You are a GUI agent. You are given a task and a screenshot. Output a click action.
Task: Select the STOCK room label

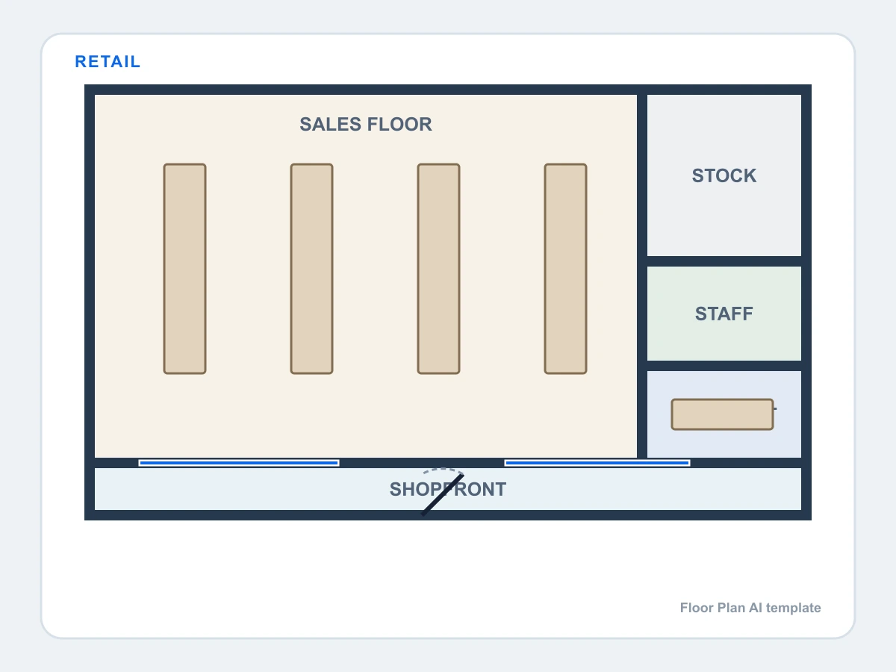tap(724, 175)
